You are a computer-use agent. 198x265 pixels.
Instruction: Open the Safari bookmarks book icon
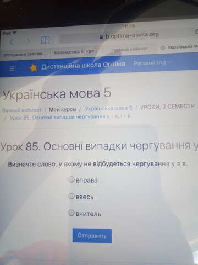(x=45, y=40)
